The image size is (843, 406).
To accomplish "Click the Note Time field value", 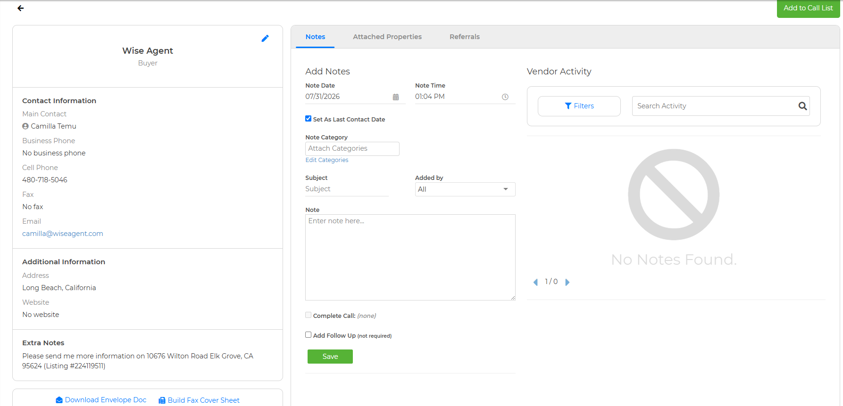I will pos(430,97).
